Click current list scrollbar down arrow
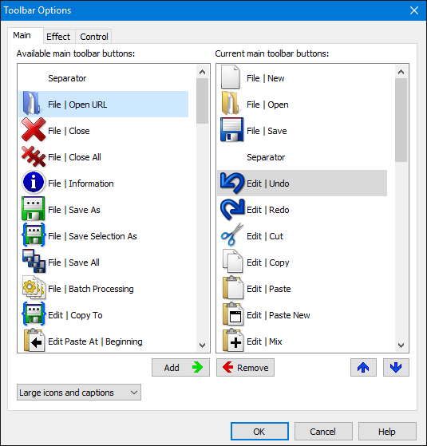 401,345
